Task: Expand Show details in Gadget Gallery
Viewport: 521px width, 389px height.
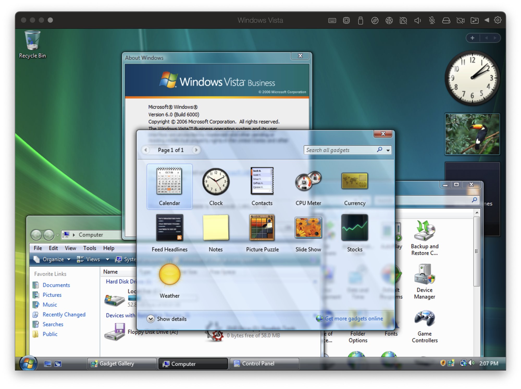Action: pos(151,319)
